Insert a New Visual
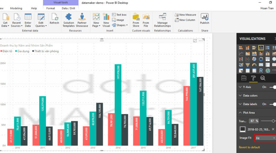Screen dimensions: 276x153 (106, 20)
